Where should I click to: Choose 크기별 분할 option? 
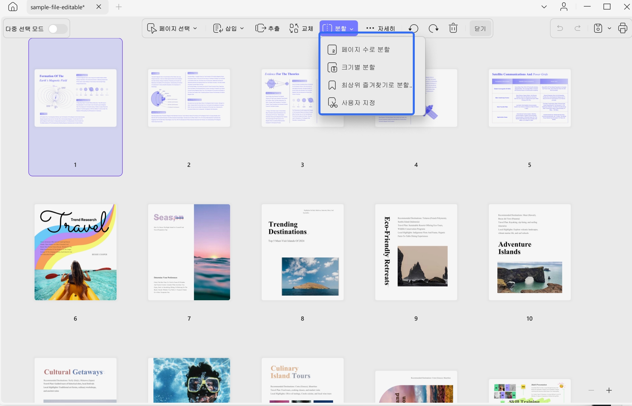(367, 67)
